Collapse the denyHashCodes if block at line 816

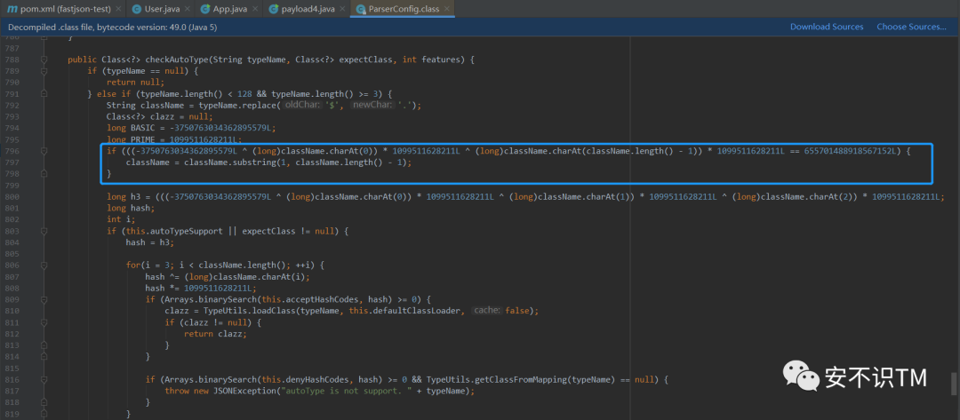[44, 379]
